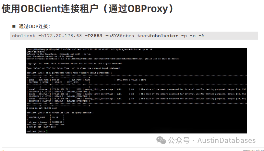Click the "Type 'help;'" hint line
The height and width of the screenshot is (151, 264).
point(74,68)
